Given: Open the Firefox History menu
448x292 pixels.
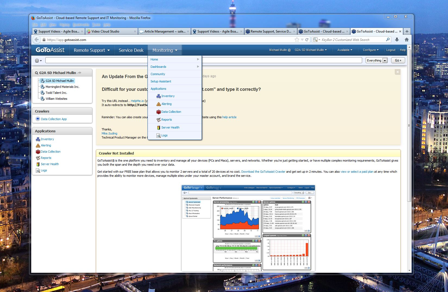Looking at the screenshot, I should (65, 25).
